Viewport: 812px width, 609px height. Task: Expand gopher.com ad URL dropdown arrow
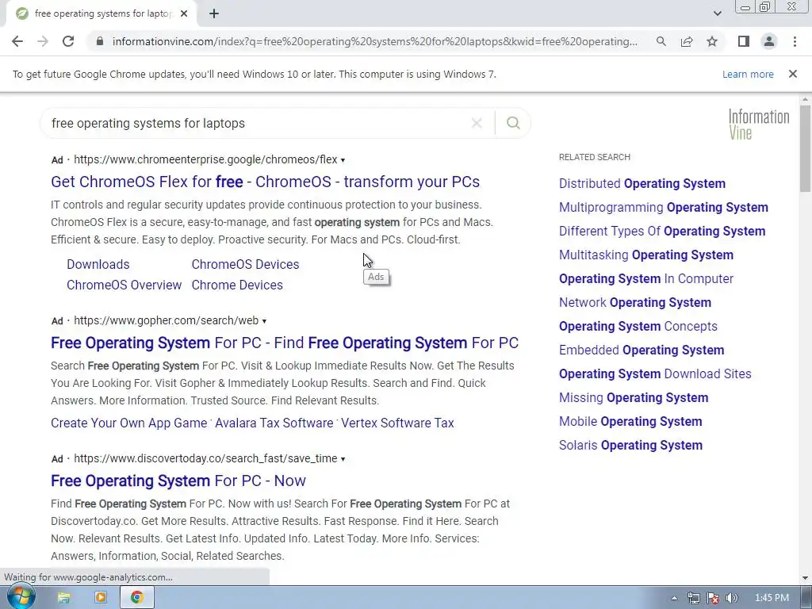(264, 321)
